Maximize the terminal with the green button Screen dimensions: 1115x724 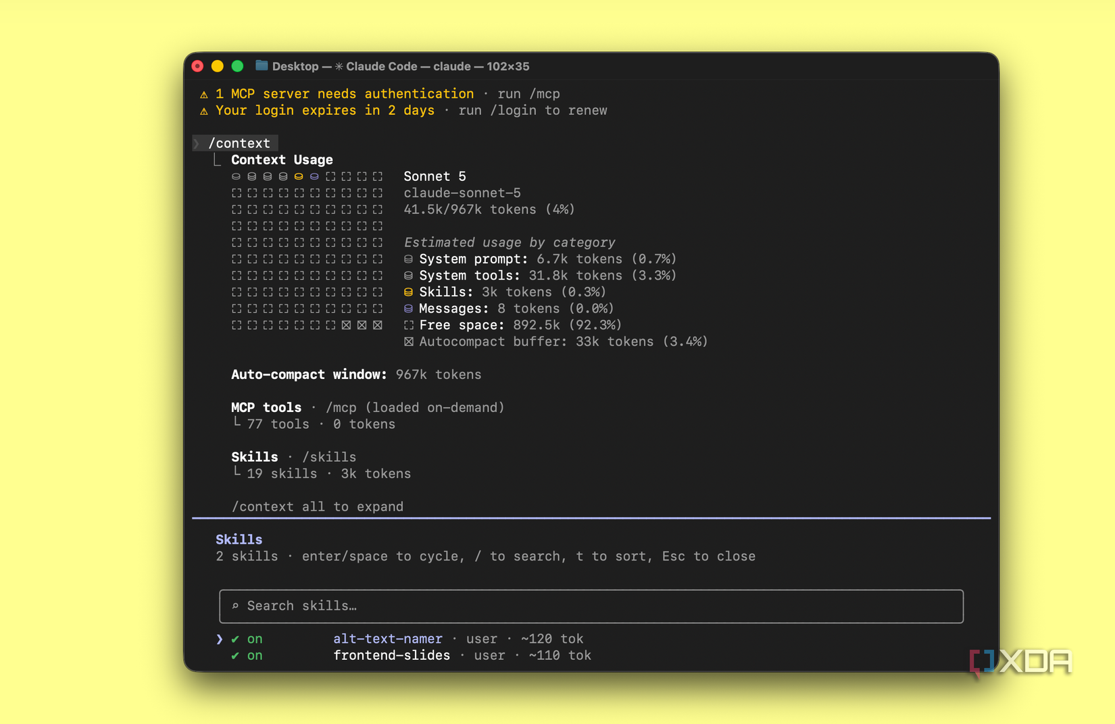[x=237, y=66]
